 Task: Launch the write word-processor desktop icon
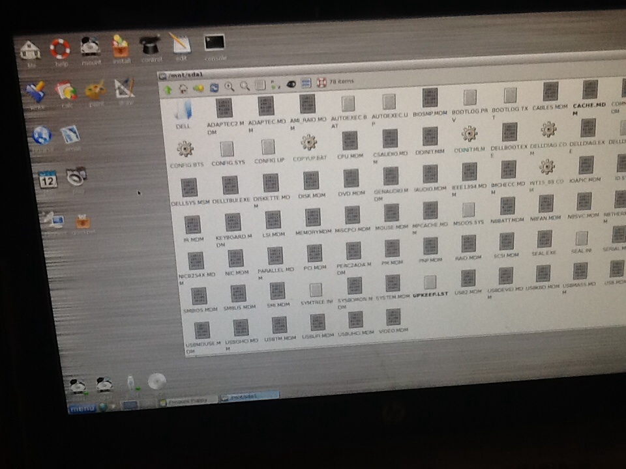tap(37, 92)
